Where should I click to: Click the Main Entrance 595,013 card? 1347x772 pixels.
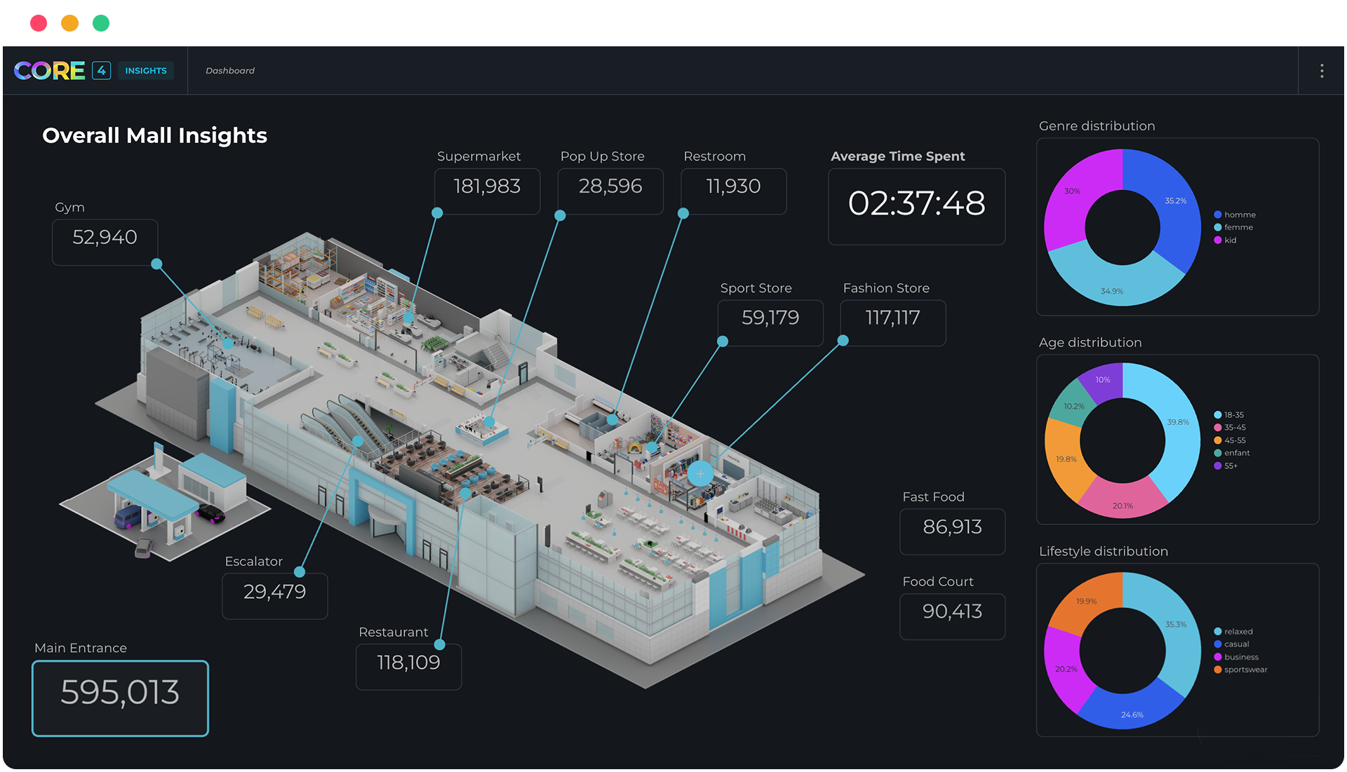(x=120, y=698)
